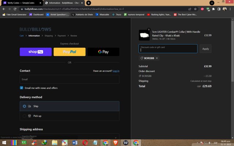Open the Fake Gmail Generator bookmark
Screen dimensions: 234x146
(x=15, y=15)
